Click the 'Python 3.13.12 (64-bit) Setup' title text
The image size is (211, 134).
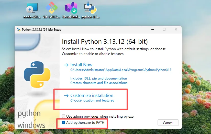pyautogui.click(x=42, y=30)
